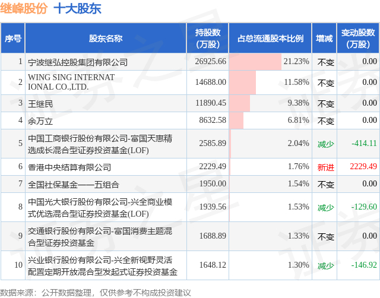
Task: Click the 富国天惠精选成长混合型 fund row name
Action: [x=100, y=144]
